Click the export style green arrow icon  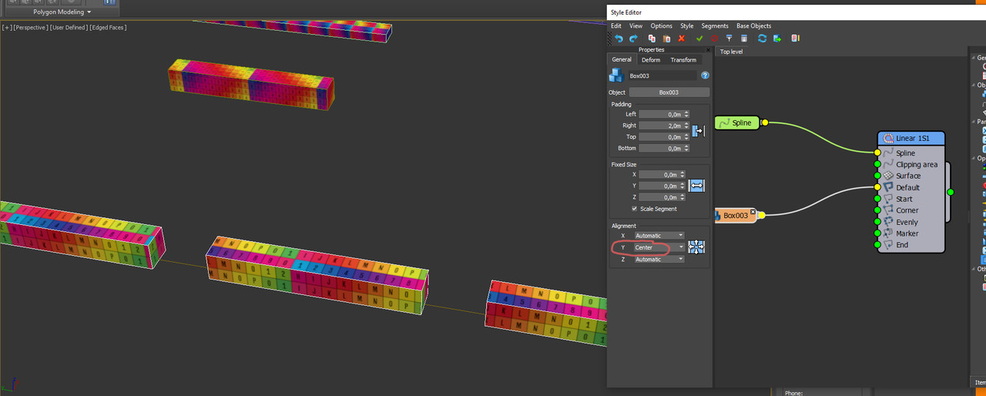tap(777, 39)
